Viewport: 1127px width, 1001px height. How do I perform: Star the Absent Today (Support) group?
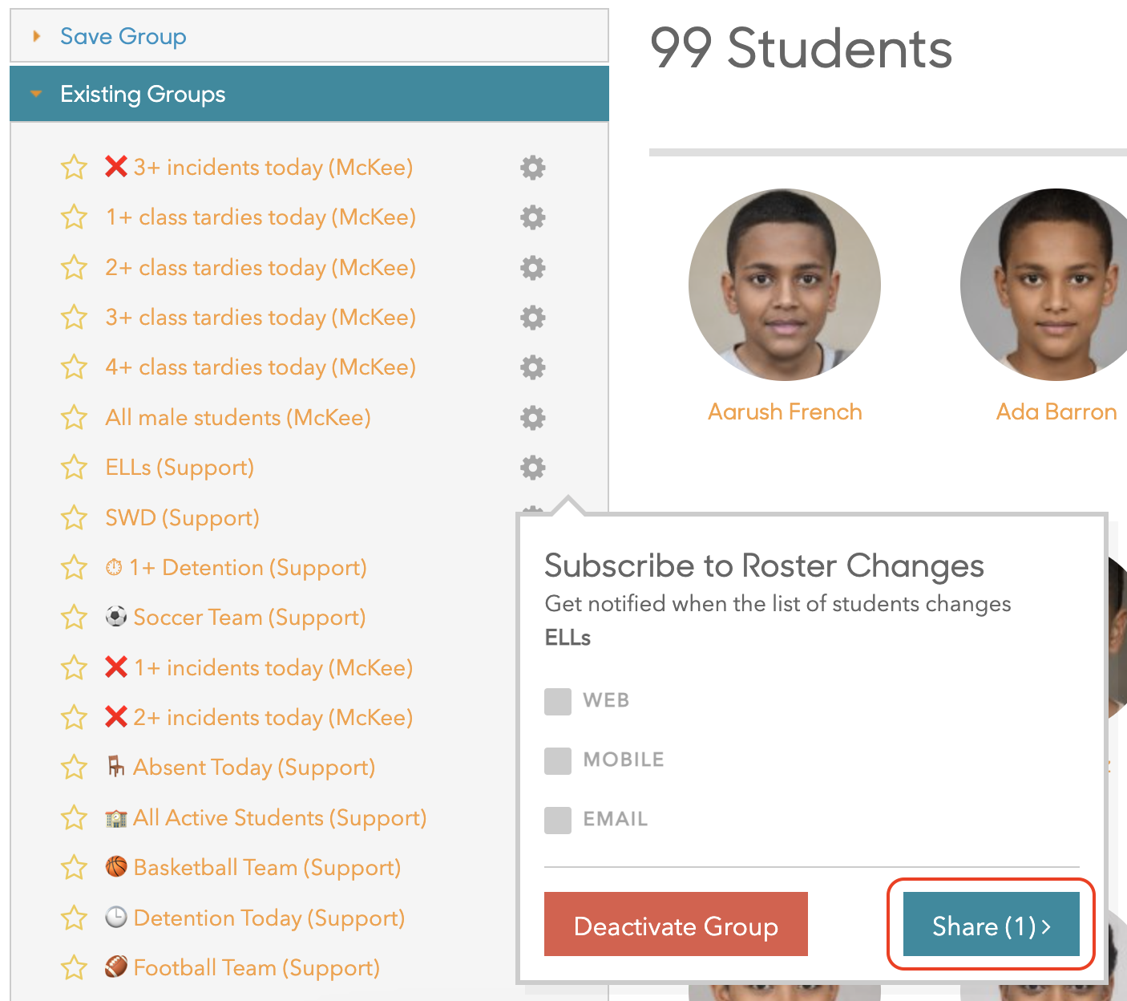point(75,768)
